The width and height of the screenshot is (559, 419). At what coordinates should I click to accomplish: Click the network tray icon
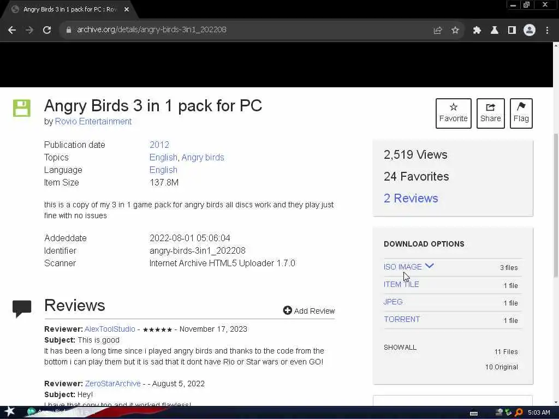tap(499, 412)
